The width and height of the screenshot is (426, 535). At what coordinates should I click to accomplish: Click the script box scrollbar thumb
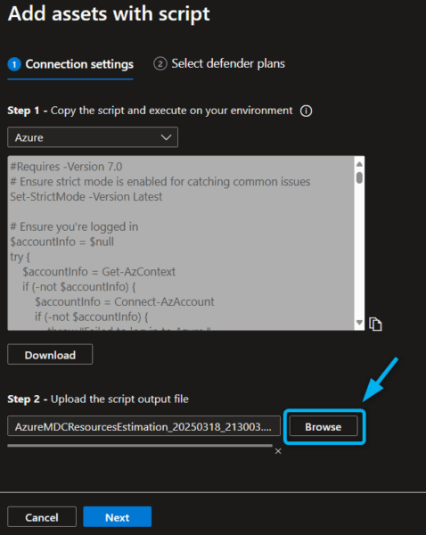click(359, 177)
